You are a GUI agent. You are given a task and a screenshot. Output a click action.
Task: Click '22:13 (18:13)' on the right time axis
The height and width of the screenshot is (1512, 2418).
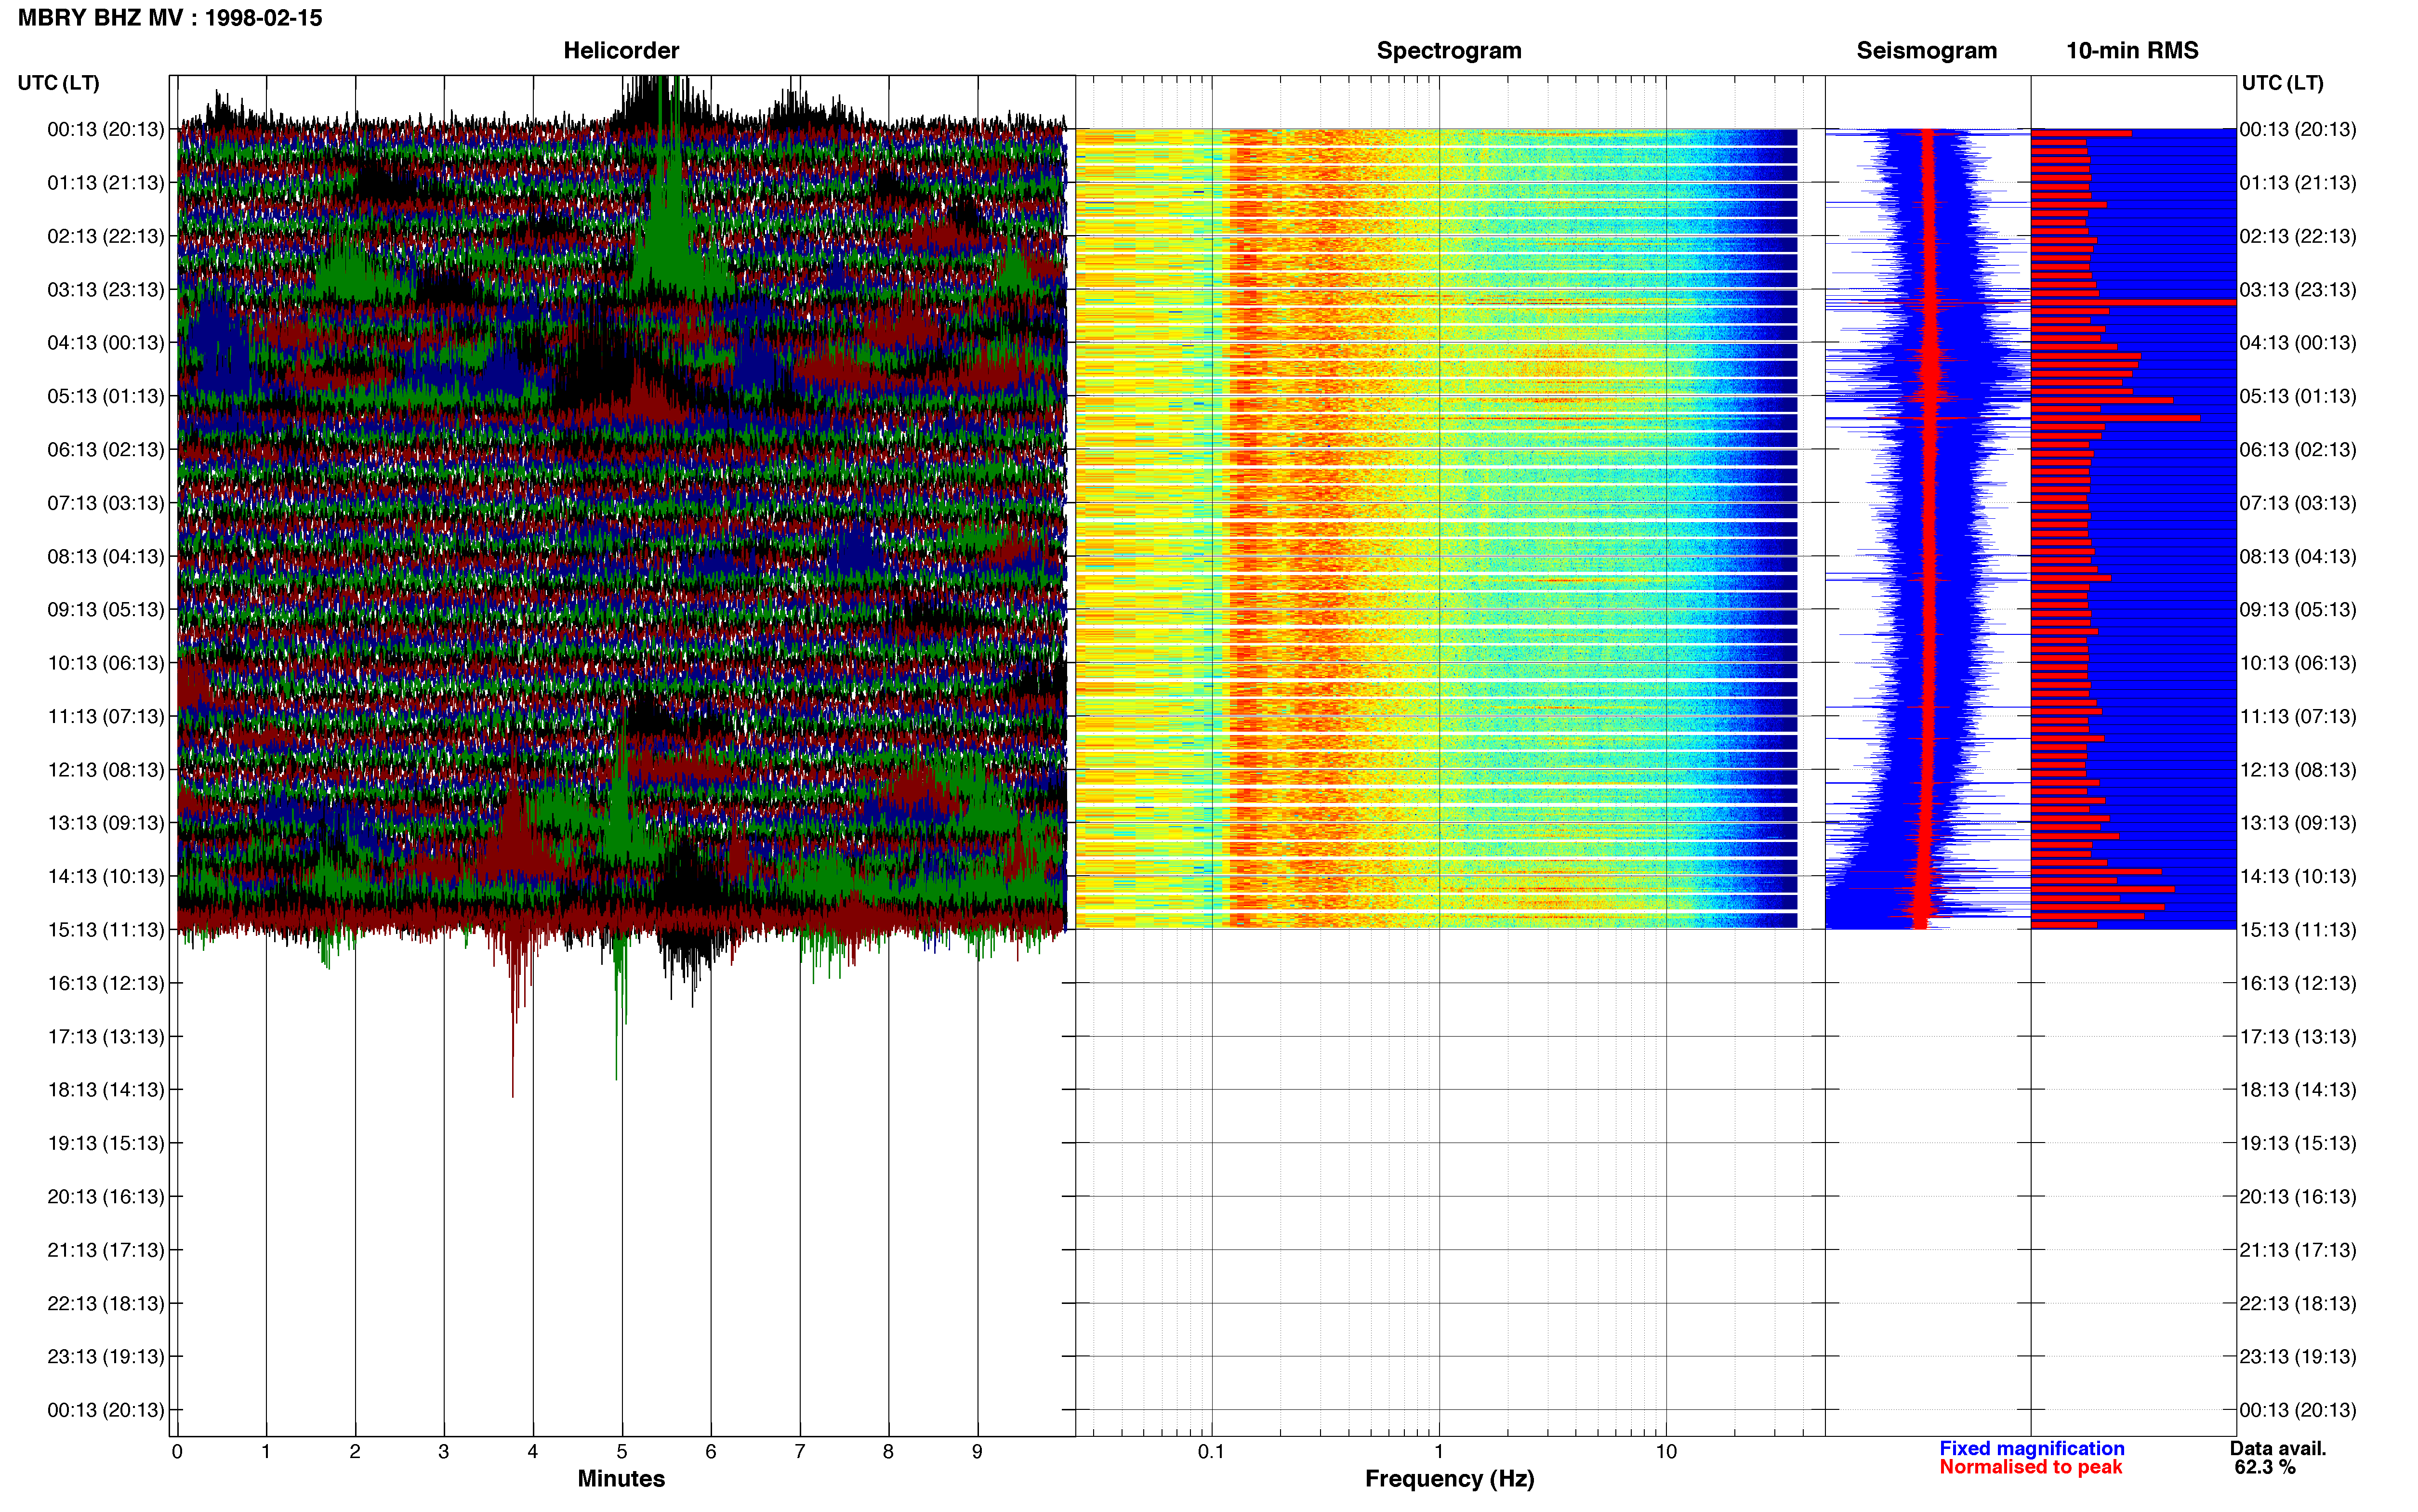pos(2298,1303)
